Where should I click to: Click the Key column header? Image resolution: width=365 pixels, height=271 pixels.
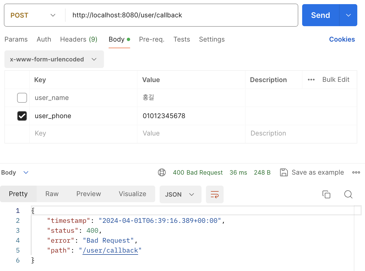40,80
